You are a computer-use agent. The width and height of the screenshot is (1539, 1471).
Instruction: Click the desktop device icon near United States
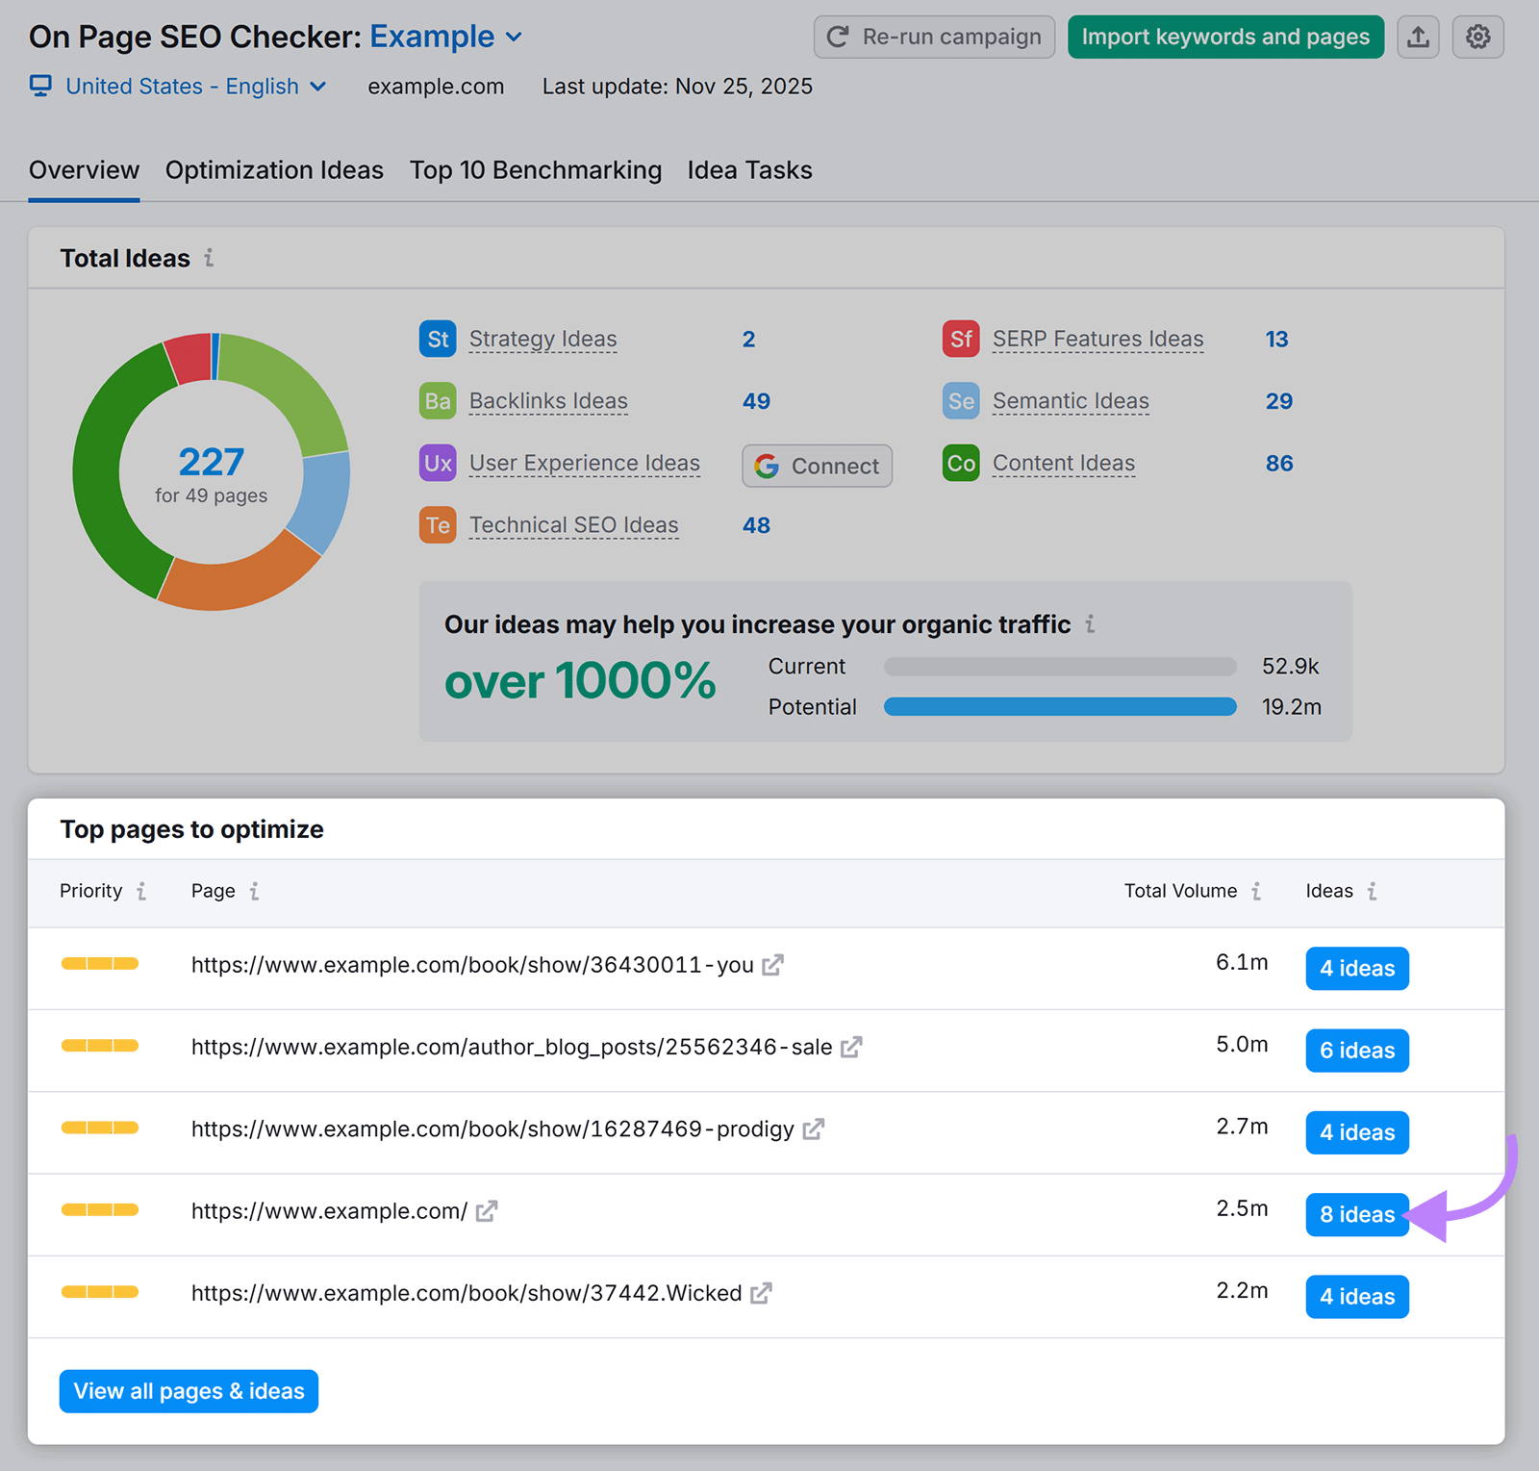[x=40, y=86]
